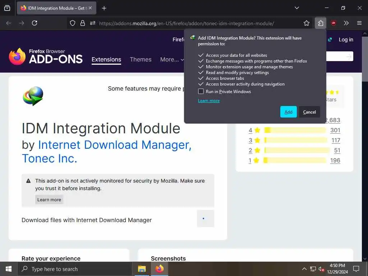The width and height of the screenshot is (368, 276).
Task: Click the 3-star rating progress bar
Action: pyautogui.click(x=296, y=140)
